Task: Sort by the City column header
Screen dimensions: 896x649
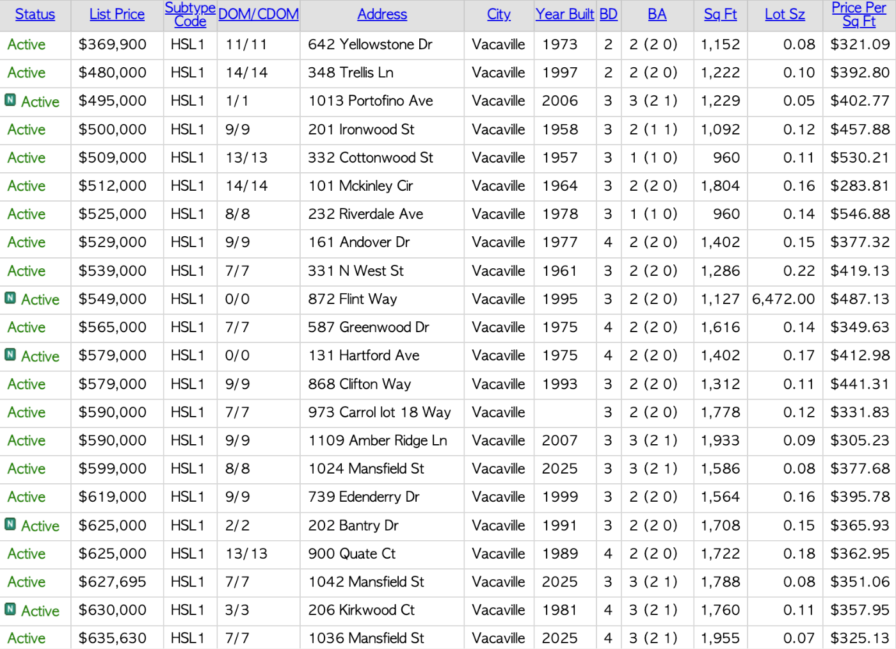Action: pos(499,14)
